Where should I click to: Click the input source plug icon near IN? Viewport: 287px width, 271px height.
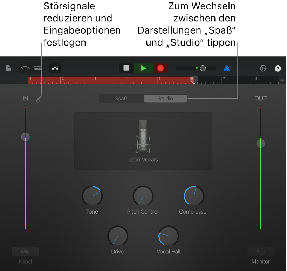tap(39, 99)
